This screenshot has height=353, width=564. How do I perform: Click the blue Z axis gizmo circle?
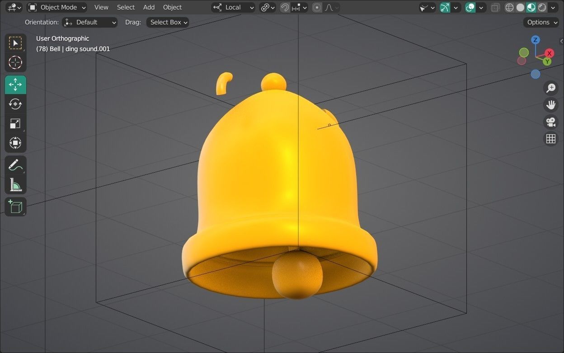coord(536,40)
